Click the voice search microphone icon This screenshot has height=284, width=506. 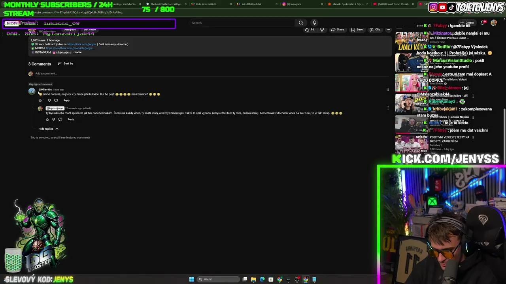314,23
